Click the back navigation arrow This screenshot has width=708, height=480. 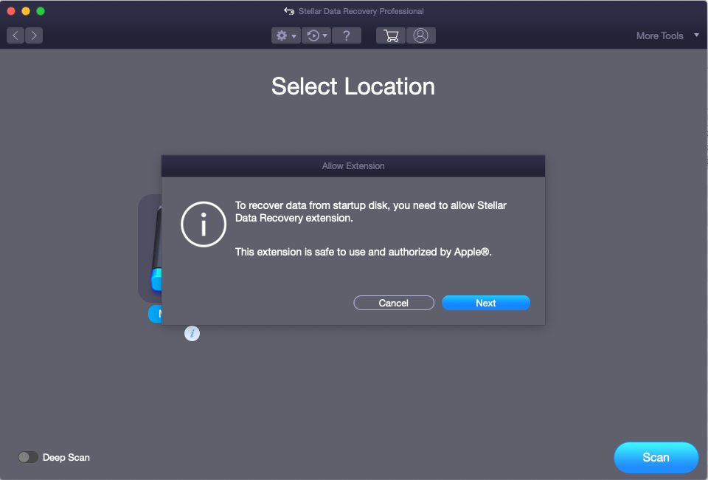(15, 35)
